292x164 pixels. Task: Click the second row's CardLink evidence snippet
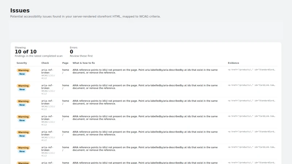click(x=251, y=85)
